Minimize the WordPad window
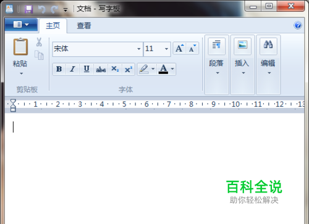Viewport: 309px width, 224px height. [253, 7]
